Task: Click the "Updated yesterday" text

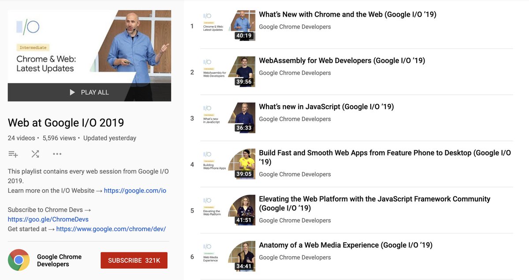Action: [x=110, y=138]
